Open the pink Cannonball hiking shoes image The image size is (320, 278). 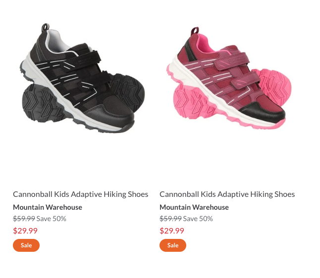point(229,78)
